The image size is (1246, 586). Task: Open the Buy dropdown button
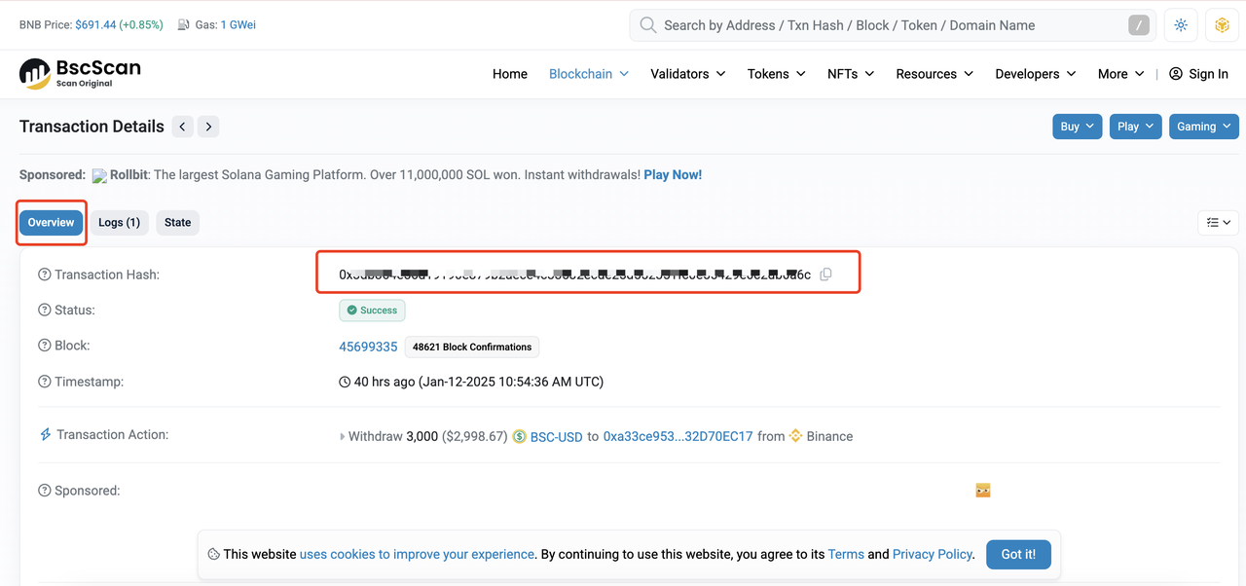(x=1077, y=127)
